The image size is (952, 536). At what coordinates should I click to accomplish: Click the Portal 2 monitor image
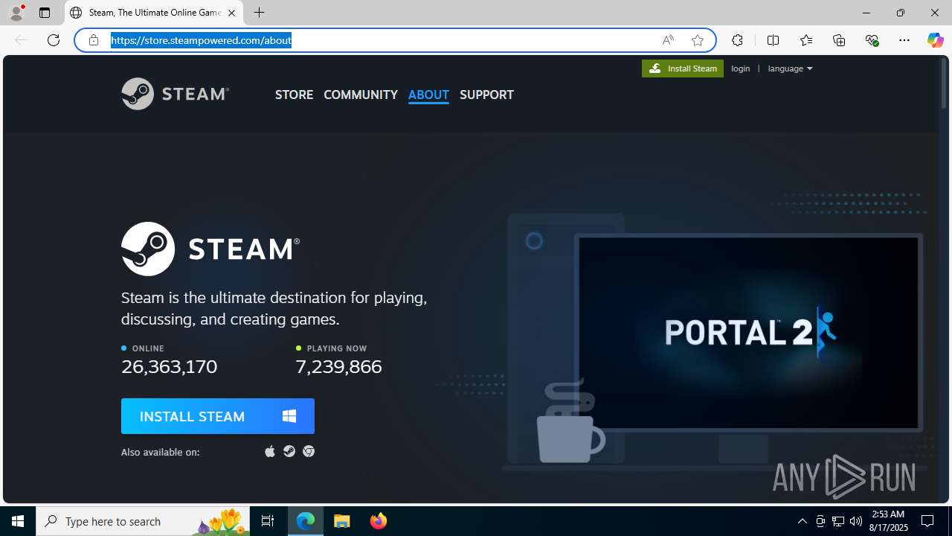[x=748, y=332]
